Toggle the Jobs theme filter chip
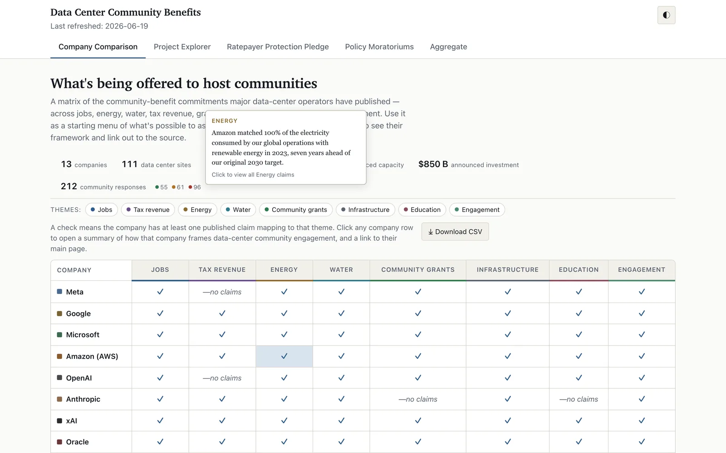 pos(102,210)
